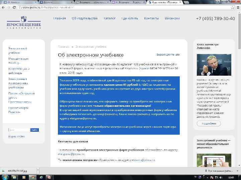Open the Карта сайта link

pos(17,137)
